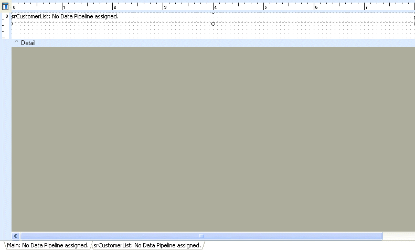Select the Detail band label

click(28, 43)
